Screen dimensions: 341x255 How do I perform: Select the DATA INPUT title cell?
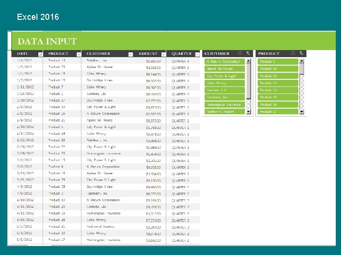173,41
